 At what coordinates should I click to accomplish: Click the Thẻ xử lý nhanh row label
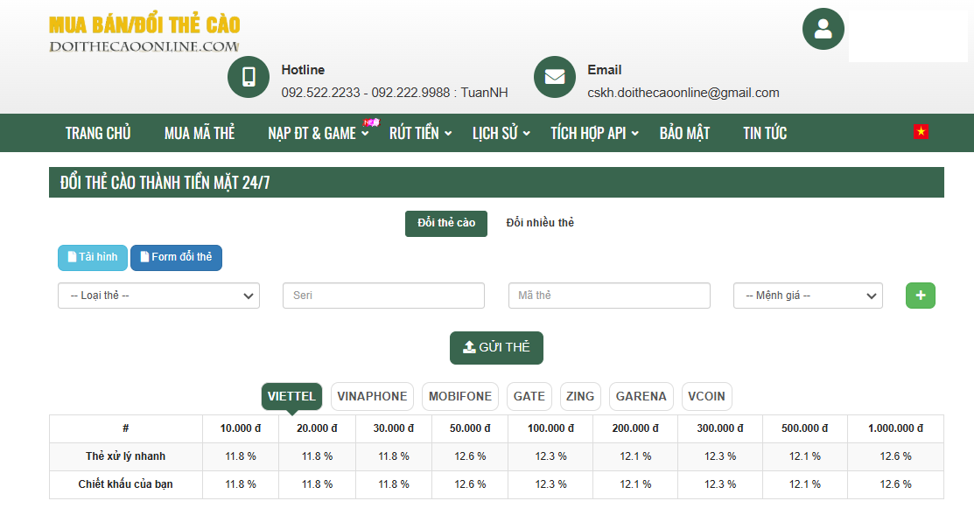point(125,456)
